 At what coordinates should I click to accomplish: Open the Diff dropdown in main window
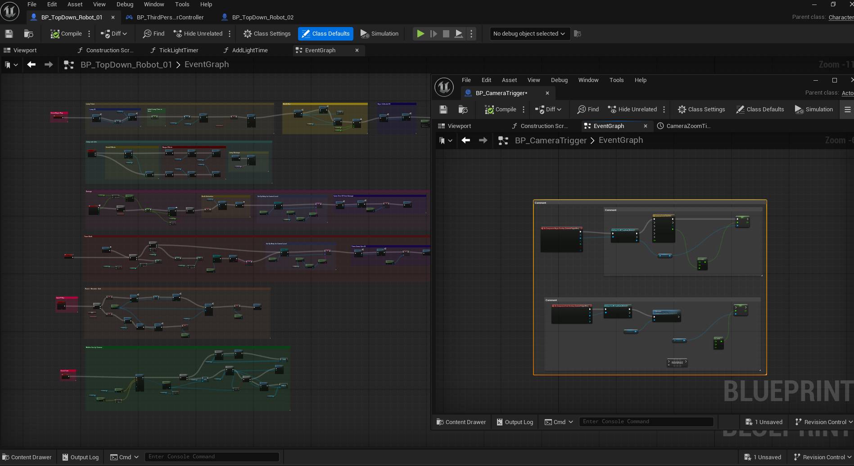[x=114, y=34]
